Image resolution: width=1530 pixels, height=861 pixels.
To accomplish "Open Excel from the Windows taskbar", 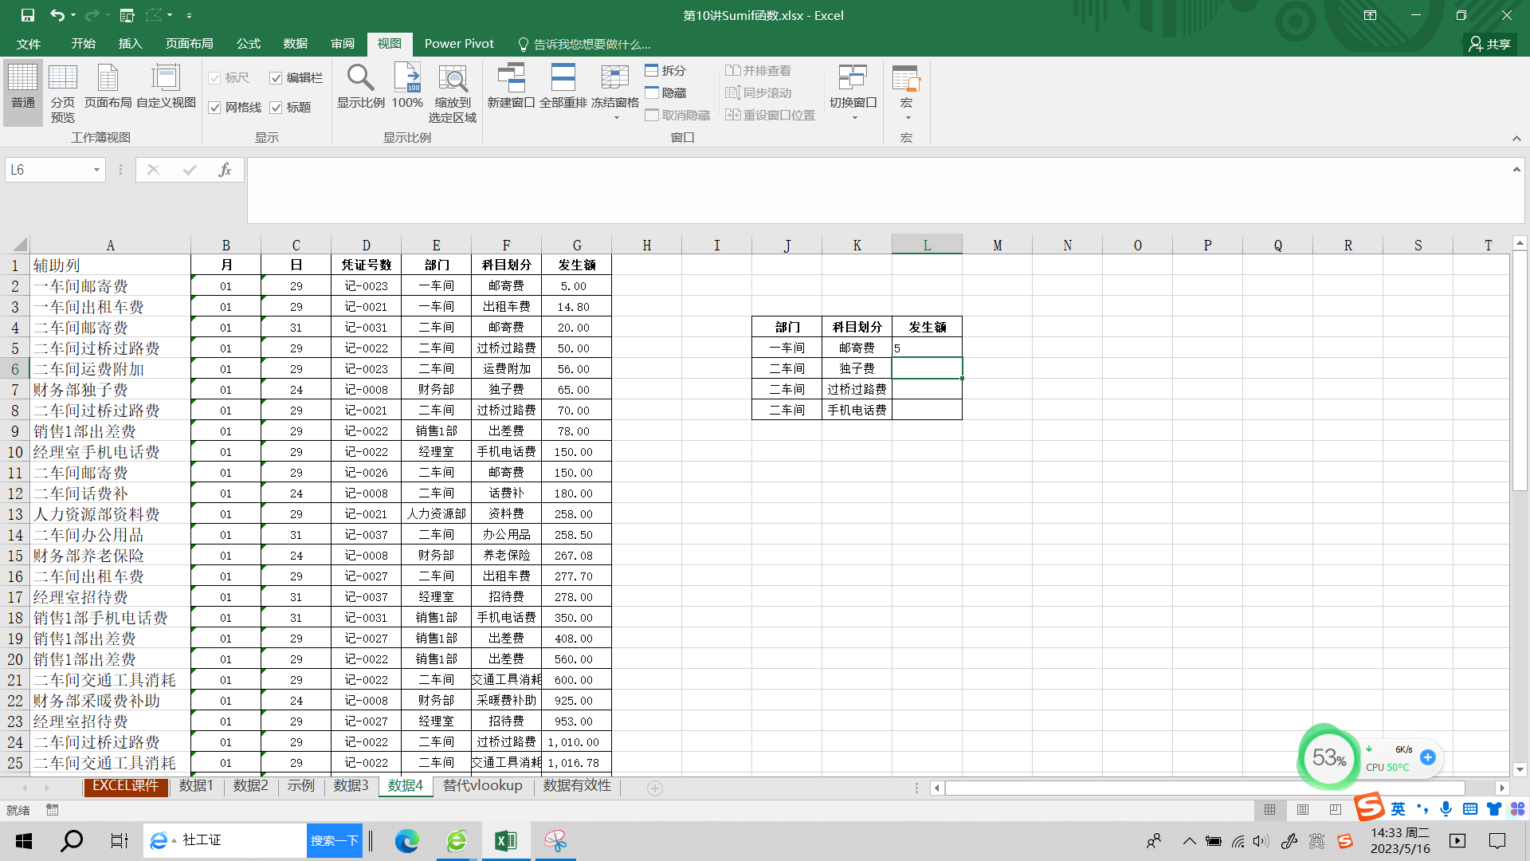I will [505, 841].
